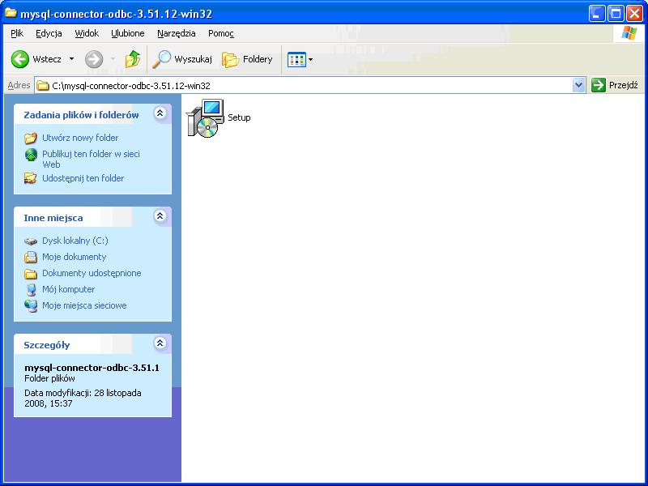Collapse the Inne miejsca panel
Image resolution: width=648 pixels, height=486 pixels.
(160, 216)
